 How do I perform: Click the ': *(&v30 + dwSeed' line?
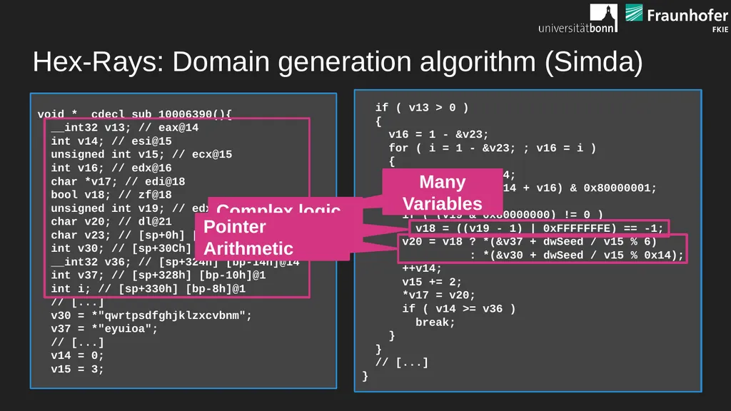[577, 255]
